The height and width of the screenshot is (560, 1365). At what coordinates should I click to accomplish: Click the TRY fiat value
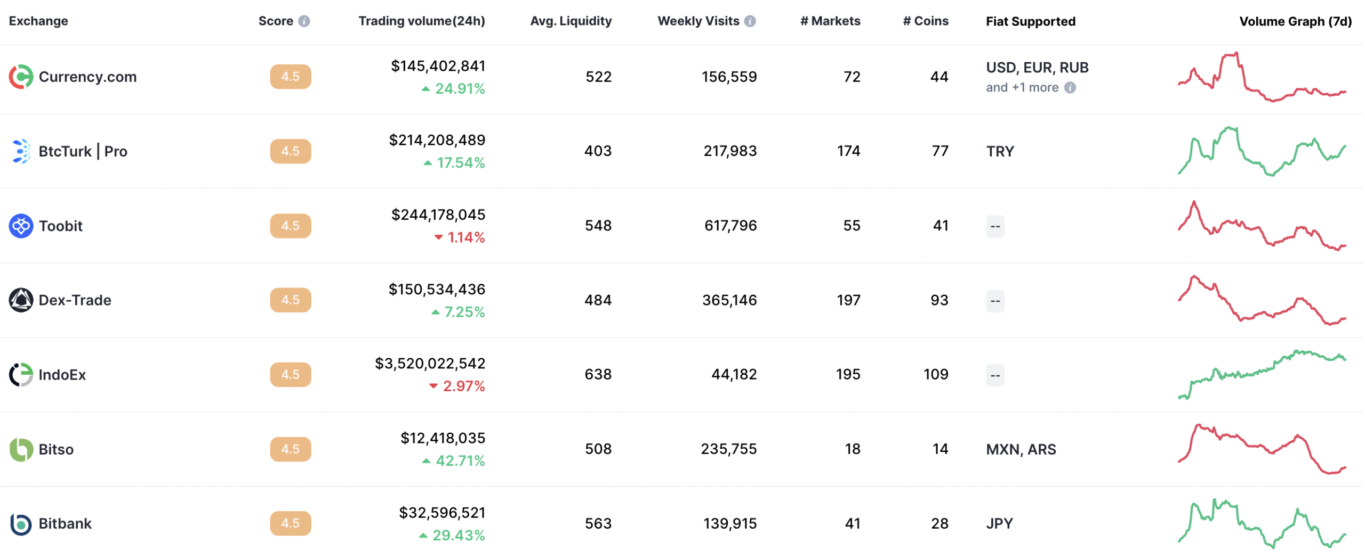pos(1000,151)
